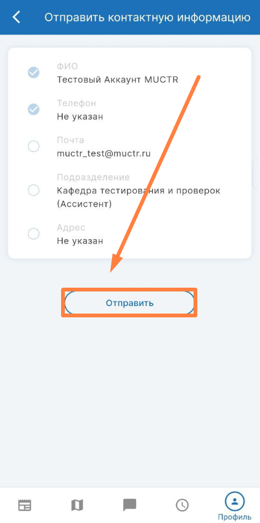Open the map icon in bottom bar
Image resolution: width=260 pixels, height=523 pixels.
pyautogui.click(x=77, y=505)
